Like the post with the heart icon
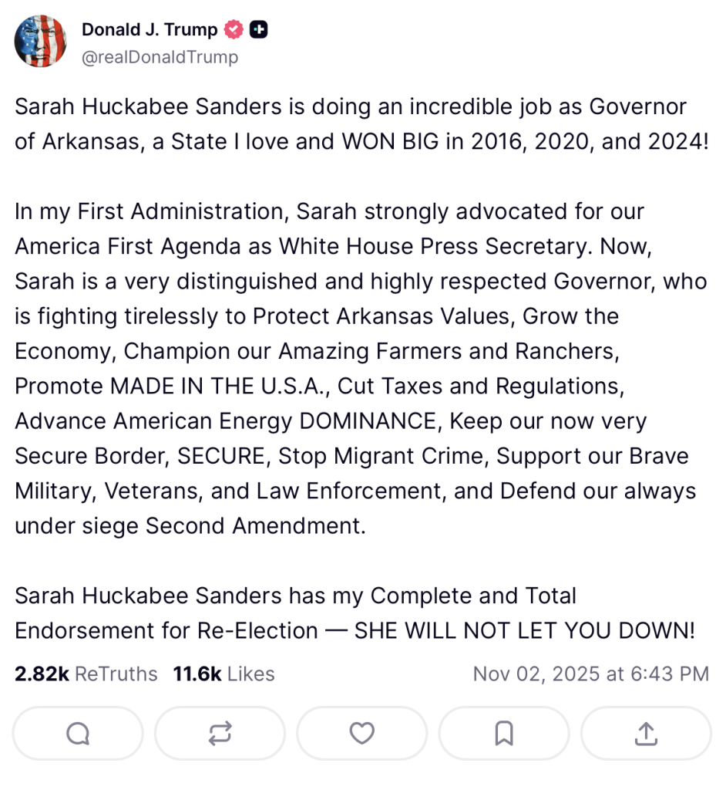This screenshot has width=726, height=790. 361,733
